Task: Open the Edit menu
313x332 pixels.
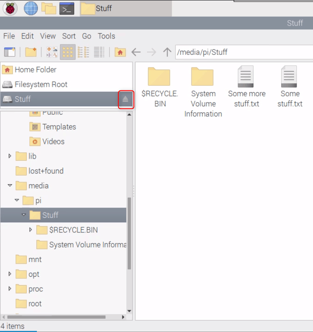Action: (x=27, y=36)
